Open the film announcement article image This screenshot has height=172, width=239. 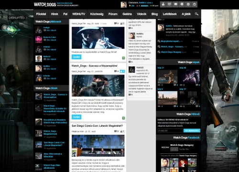click(98, 38)
